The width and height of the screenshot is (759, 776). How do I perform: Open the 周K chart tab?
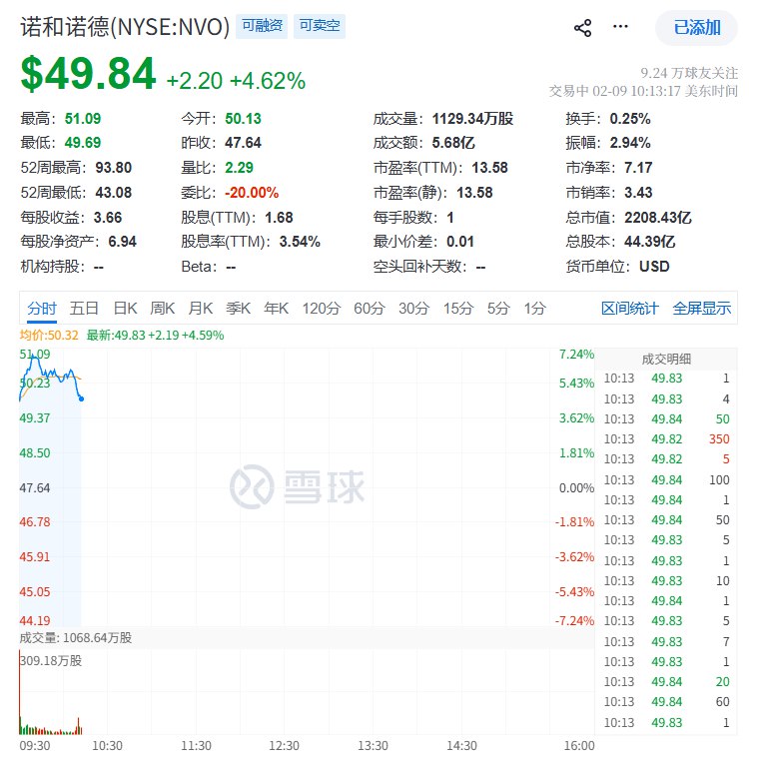163,309
